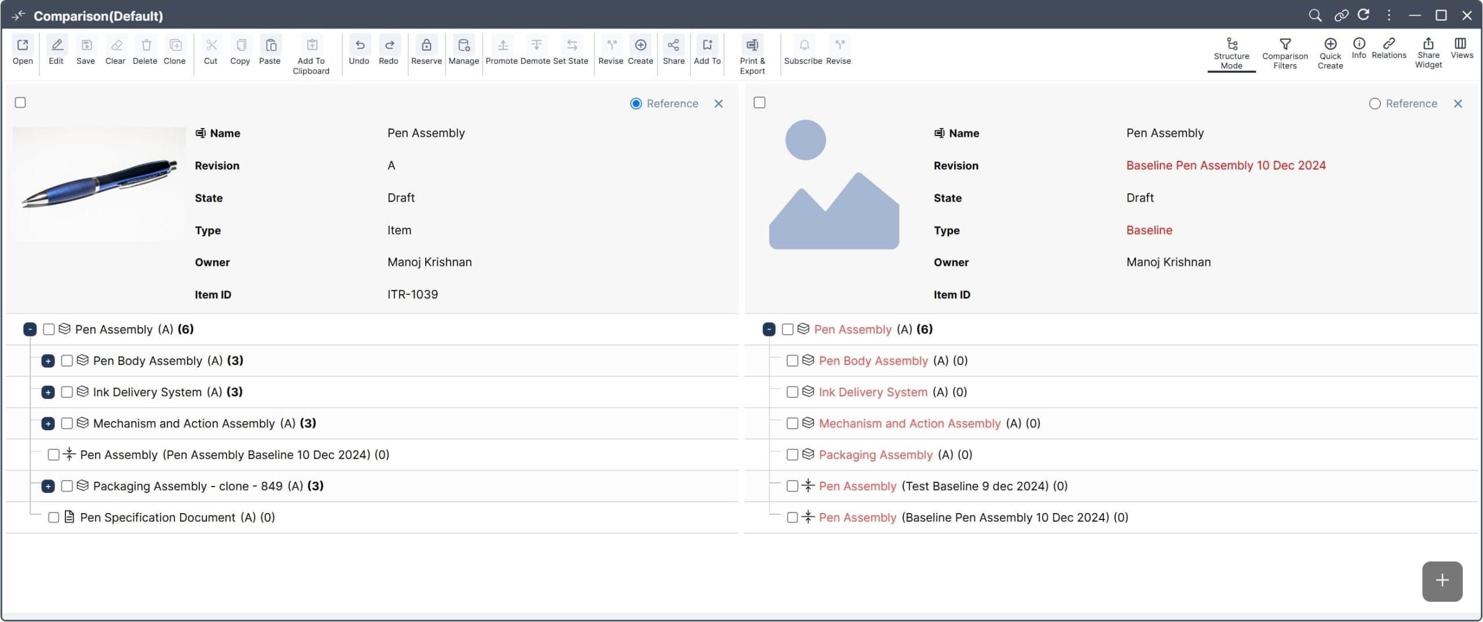
Task: Open the Comparison Filters funnel icon
Action: pyautogui.click(x=1284, y=45)
